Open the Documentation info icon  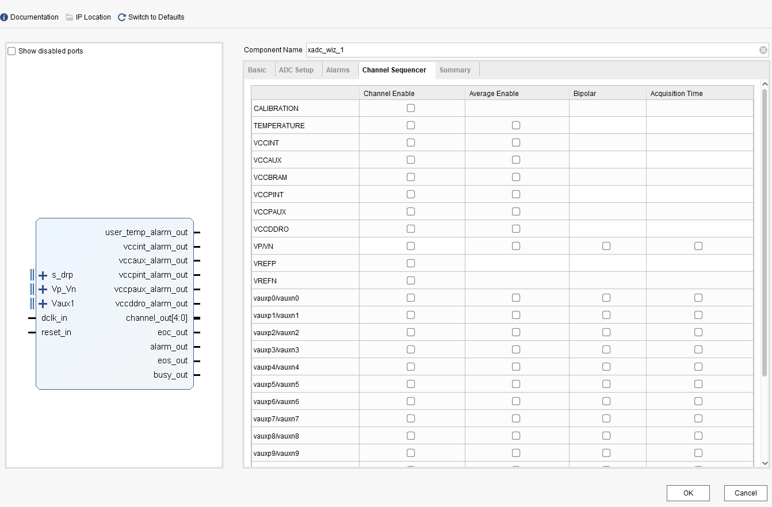coord(5,17)
